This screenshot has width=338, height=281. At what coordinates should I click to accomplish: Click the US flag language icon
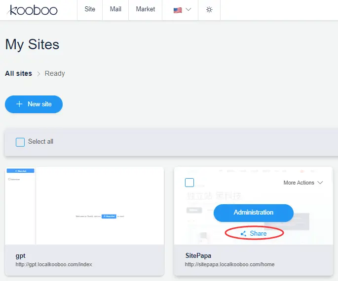pyautogui.click(x=178, y=10)
